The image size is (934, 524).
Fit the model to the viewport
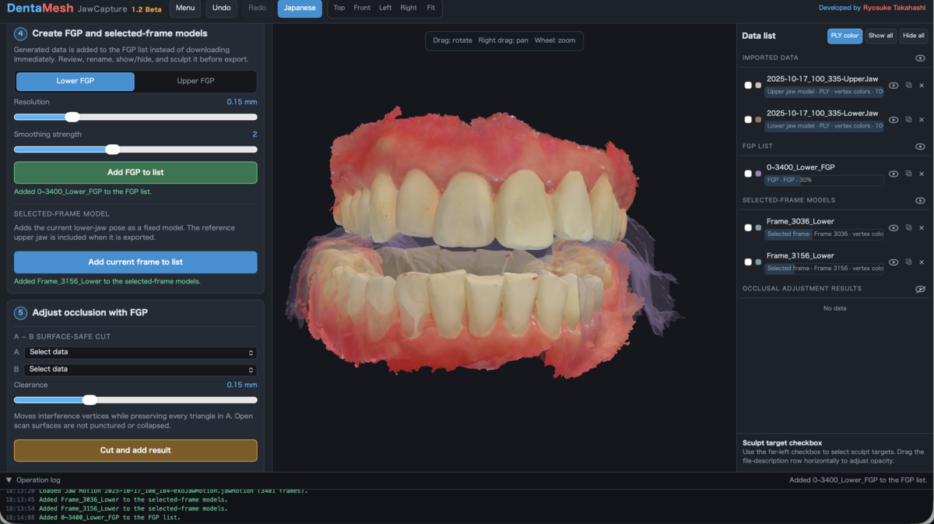tap(431, 9)
